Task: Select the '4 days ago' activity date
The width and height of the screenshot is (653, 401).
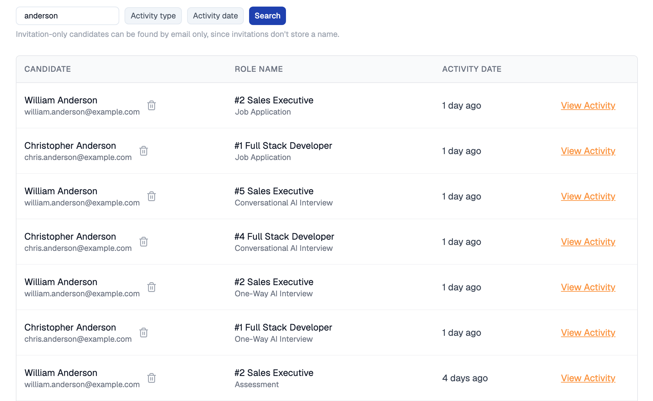Action: 465,378
